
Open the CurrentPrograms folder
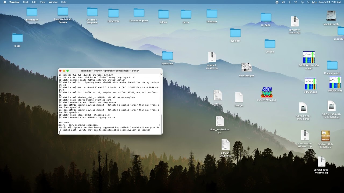139,13
